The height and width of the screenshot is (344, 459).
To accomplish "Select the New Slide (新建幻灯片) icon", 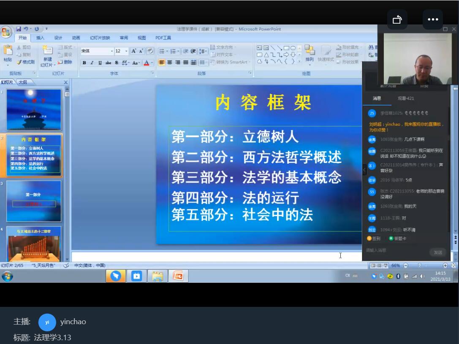I will pos(47,52).
